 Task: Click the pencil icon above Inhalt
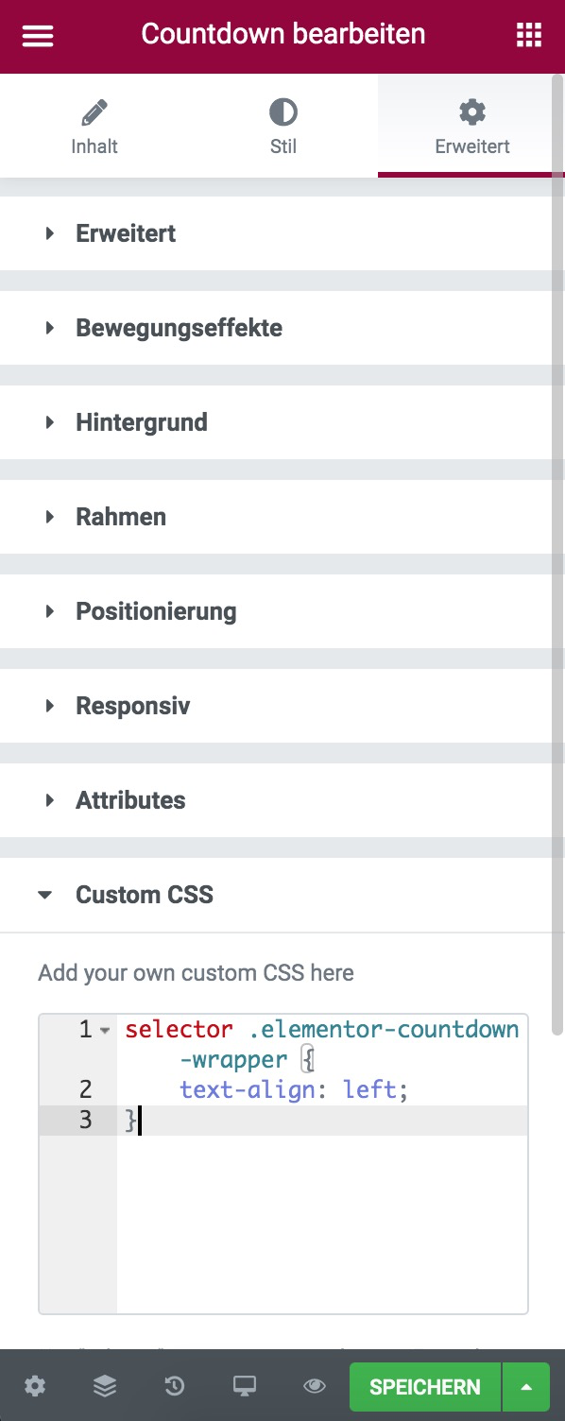(x=94, y=111)
